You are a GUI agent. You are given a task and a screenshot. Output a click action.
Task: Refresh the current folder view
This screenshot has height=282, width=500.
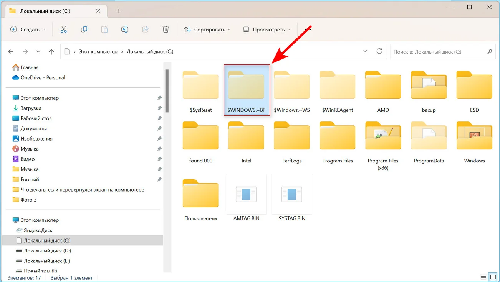[x=379, y=51]
